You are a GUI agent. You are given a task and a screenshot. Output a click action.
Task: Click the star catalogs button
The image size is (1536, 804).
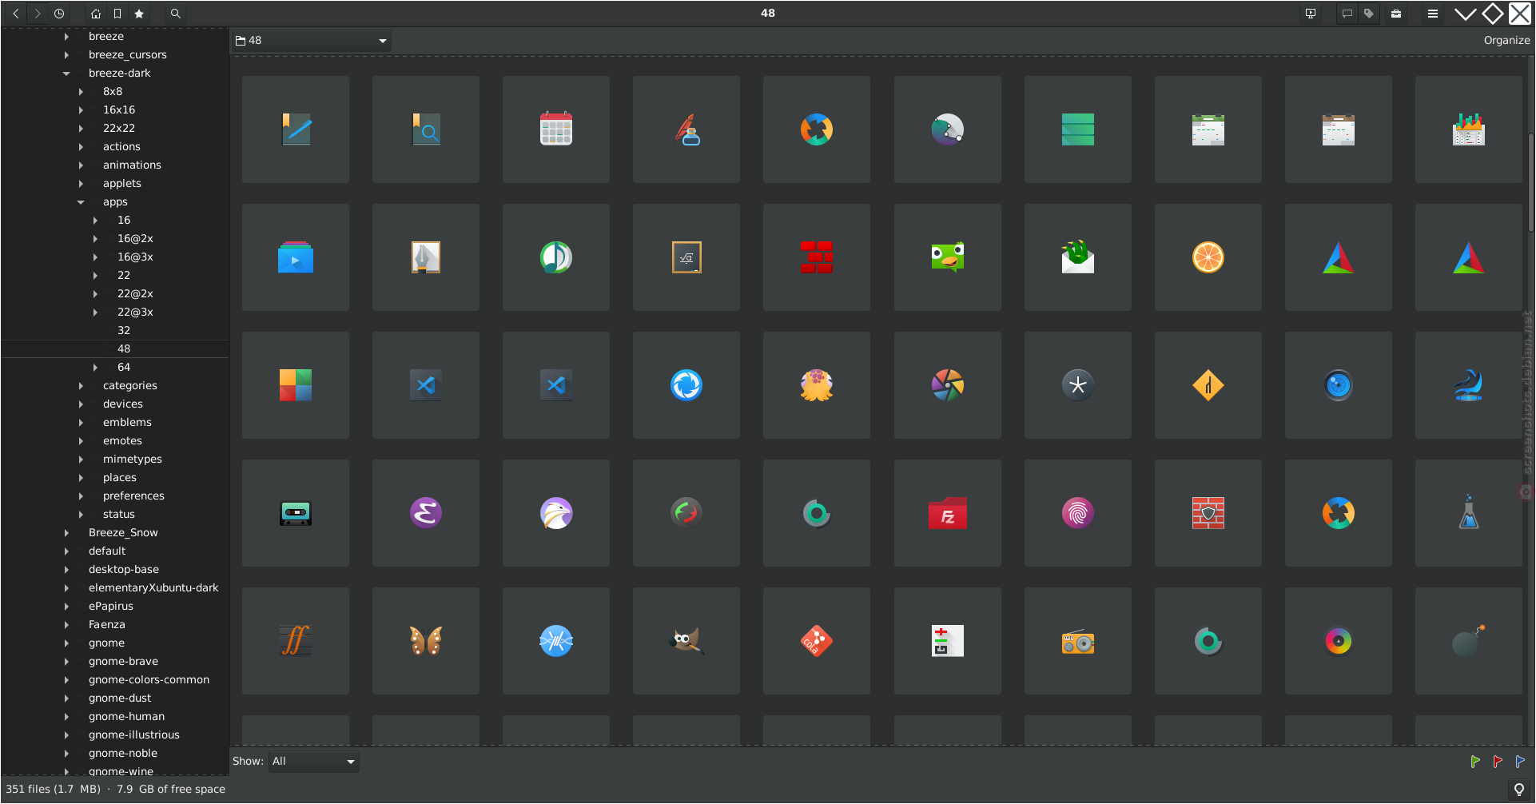(x=139, y=14)
